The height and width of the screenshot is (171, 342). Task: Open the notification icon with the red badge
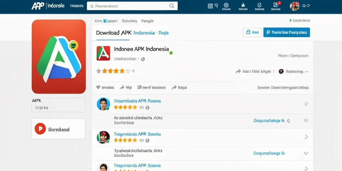(x=276, y=5)
